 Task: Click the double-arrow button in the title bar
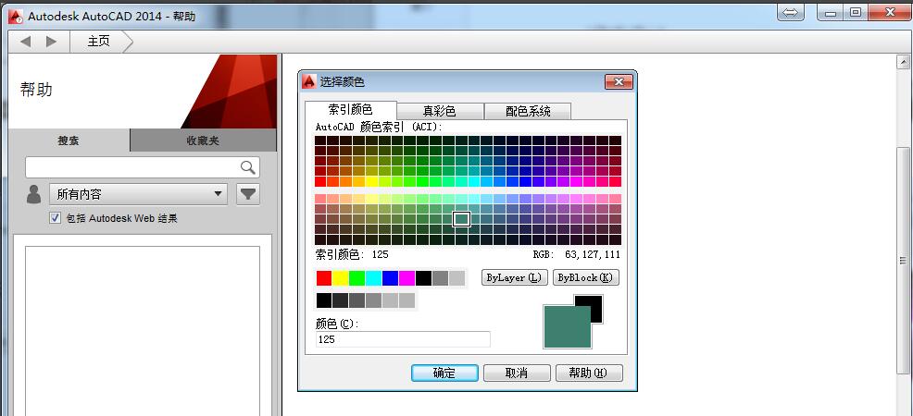pos(790,12)
